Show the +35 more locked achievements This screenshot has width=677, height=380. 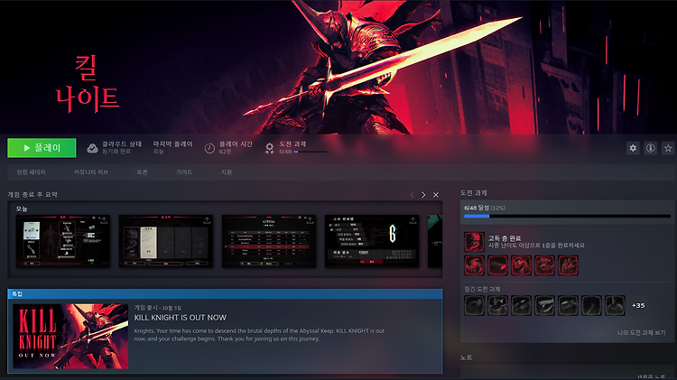tap(638, 305)
